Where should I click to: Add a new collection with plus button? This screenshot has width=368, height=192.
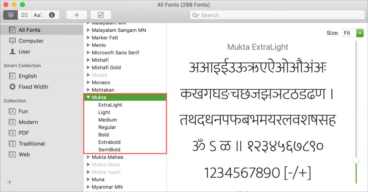pos(9,182)
